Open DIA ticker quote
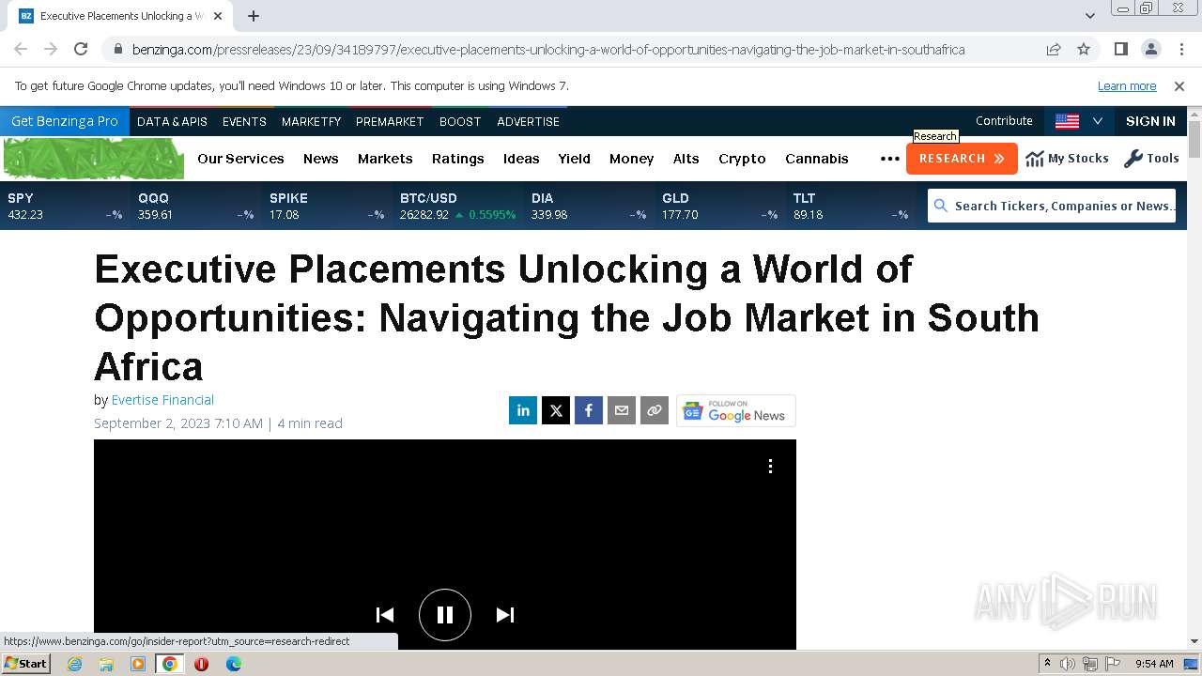This screenshot has height=676, width=1202. point(589,207)
